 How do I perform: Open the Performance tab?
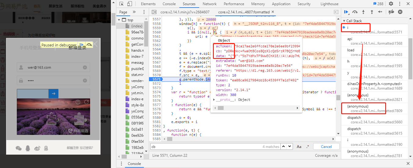point(234,4)
